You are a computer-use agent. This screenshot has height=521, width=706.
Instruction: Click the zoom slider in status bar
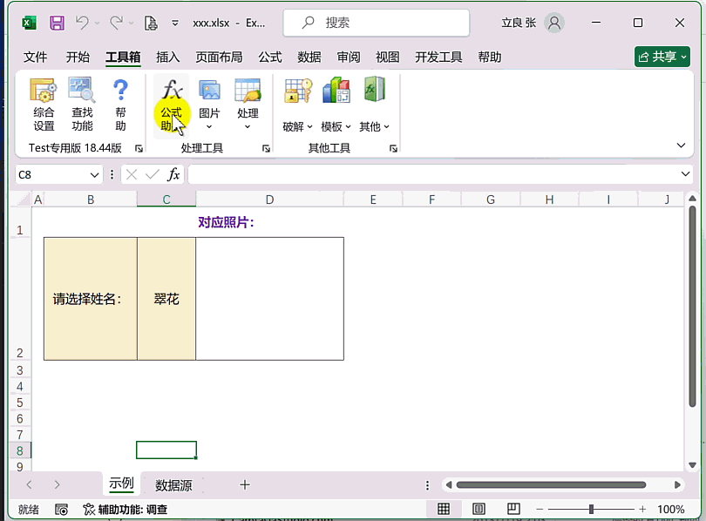(592, 509)
